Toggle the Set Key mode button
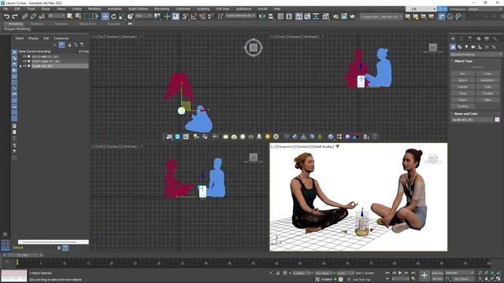Viewport: 504px width, 283px height. (x=437, y=279)
